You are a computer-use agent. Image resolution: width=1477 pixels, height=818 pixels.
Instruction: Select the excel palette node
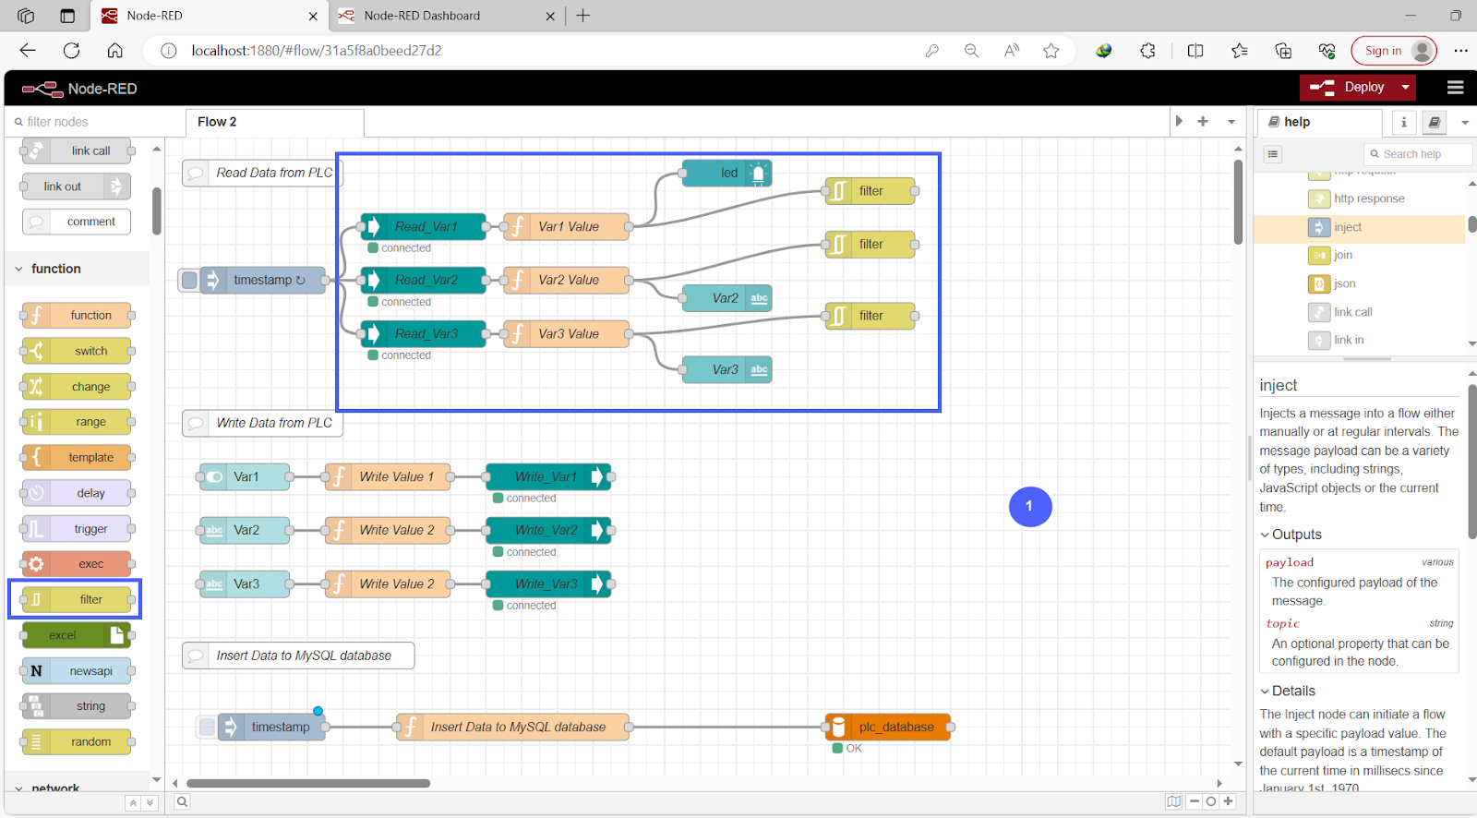(77, 635)
